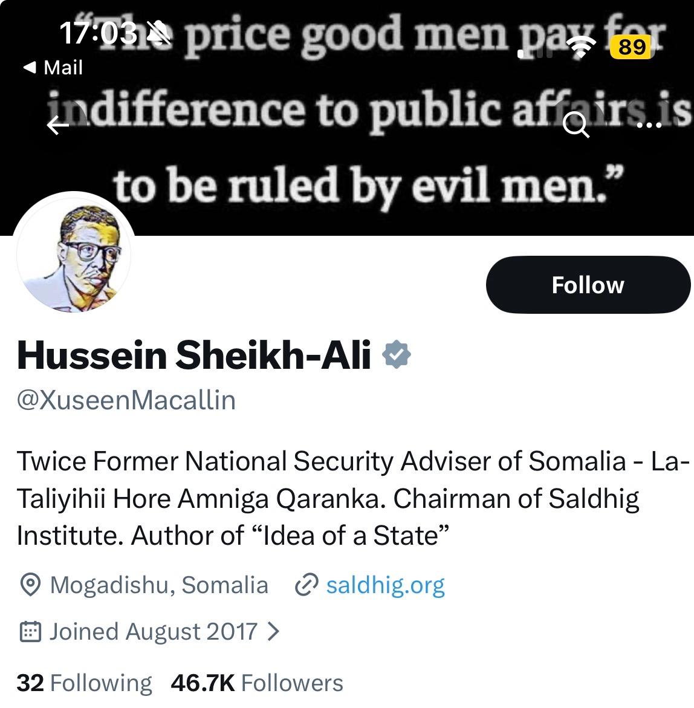The image size is (694, 708).
Task: Open the three-dot more options menu
Action: [x=650, y=125]
